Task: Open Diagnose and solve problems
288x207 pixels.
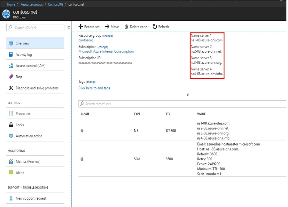Action: 35,88
